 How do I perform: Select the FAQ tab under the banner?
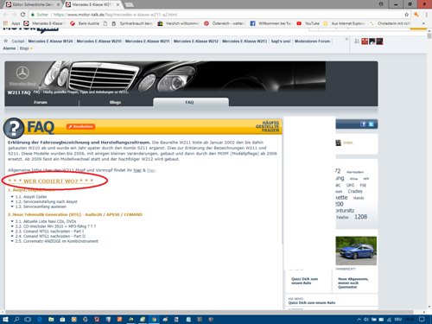(191, 102)
